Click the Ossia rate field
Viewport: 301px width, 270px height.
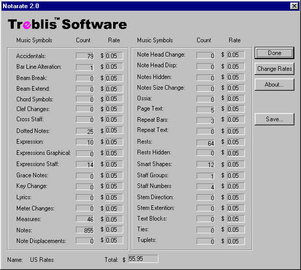236,98
